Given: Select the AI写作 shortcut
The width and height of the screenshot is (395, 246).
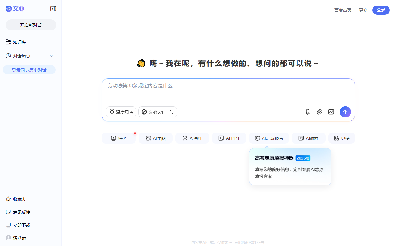Looking at the screenshot, I should [x=192, y=138].
